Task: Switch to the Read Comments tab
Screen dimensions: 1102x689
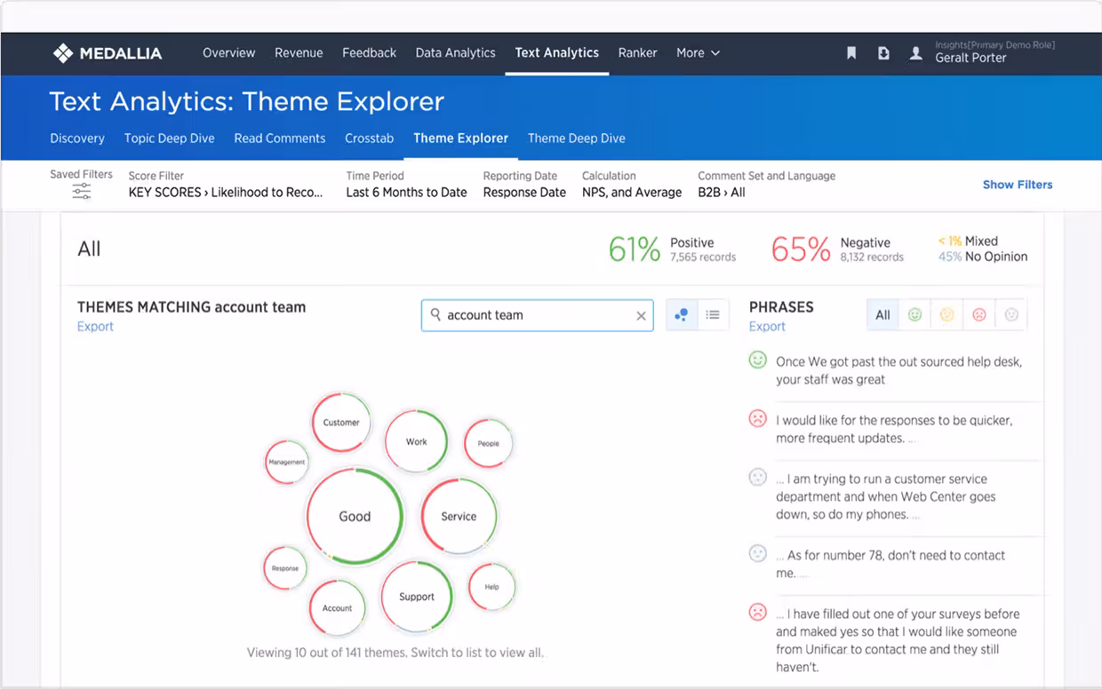Action: [x=279, y=139]
